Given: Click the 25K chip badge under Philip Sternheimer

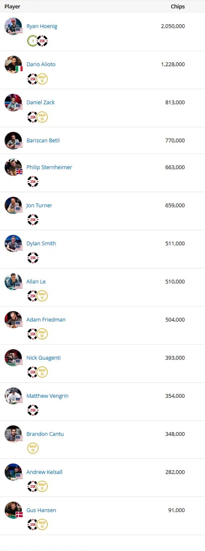Looking at the screenshot, I should click(33, 181).
